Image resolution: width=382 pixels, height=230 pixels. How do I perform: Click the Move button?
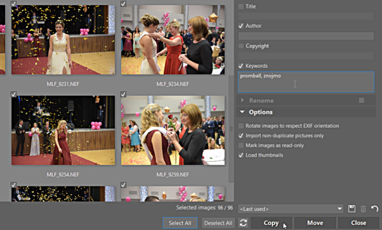pos(315,223)
